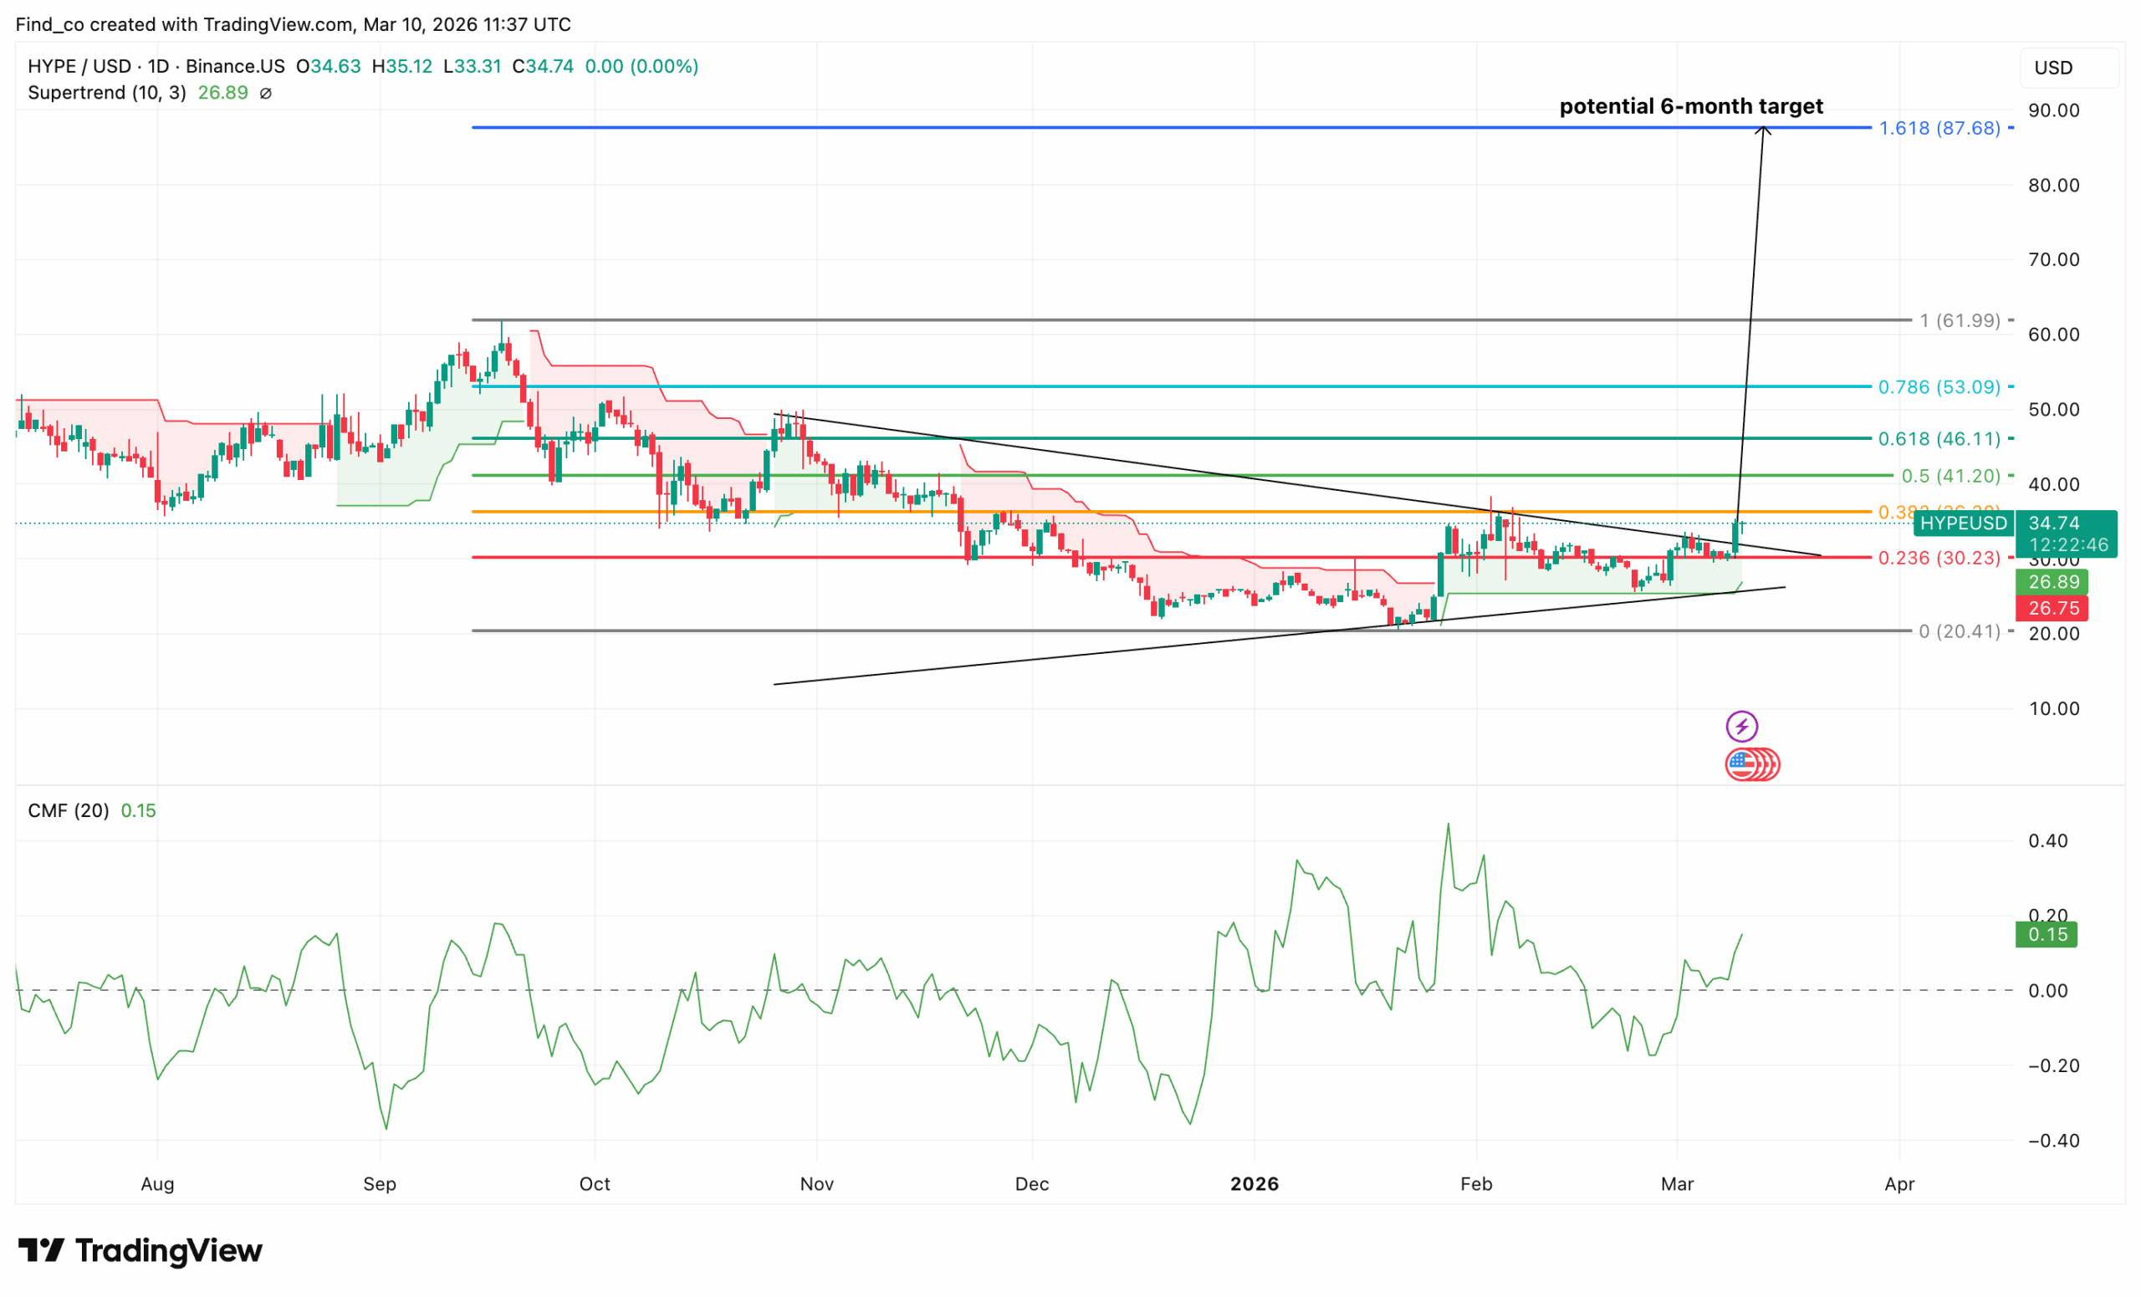Click the 90.00 price axis value
This screenshot has width=2141, height=1297.
(2054, 110)
